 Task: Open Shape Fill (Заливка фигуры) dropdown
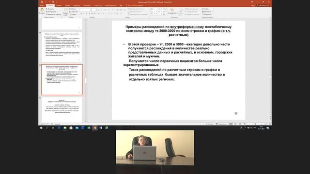click(192, 9)
